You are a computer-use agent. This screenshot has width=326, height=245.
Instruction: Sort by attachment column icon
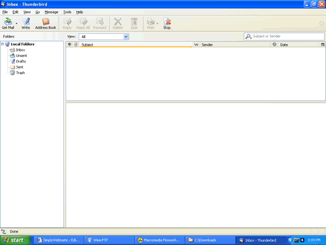pos(76,44)
